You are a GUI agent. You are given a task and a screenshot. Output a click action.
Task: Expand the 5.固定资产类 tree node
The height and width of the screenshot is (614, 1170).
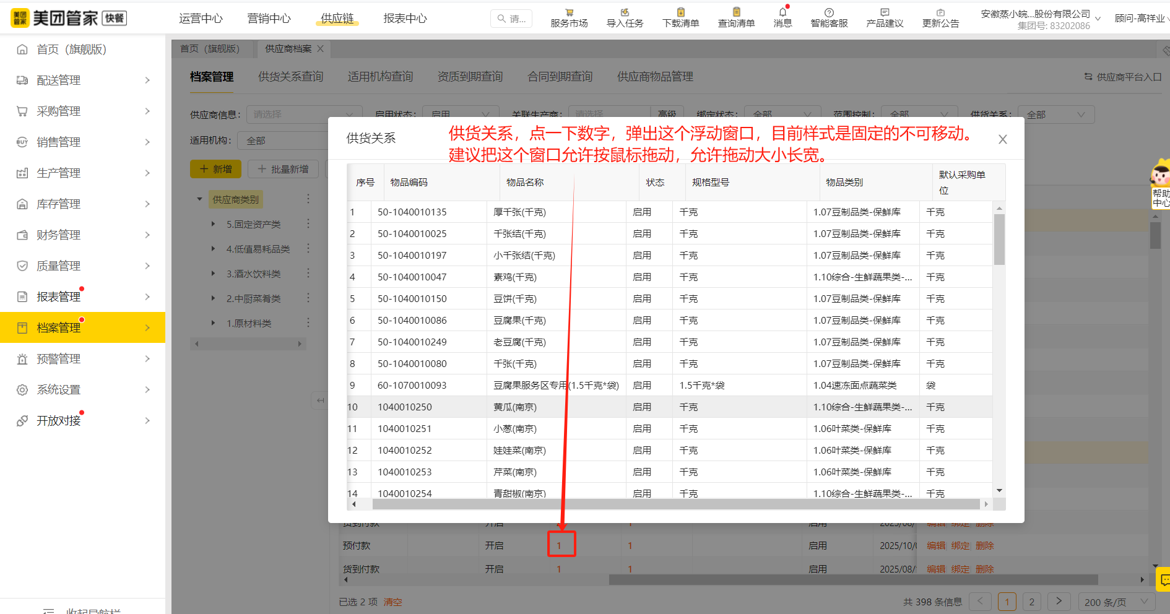[x=214, y=224]
